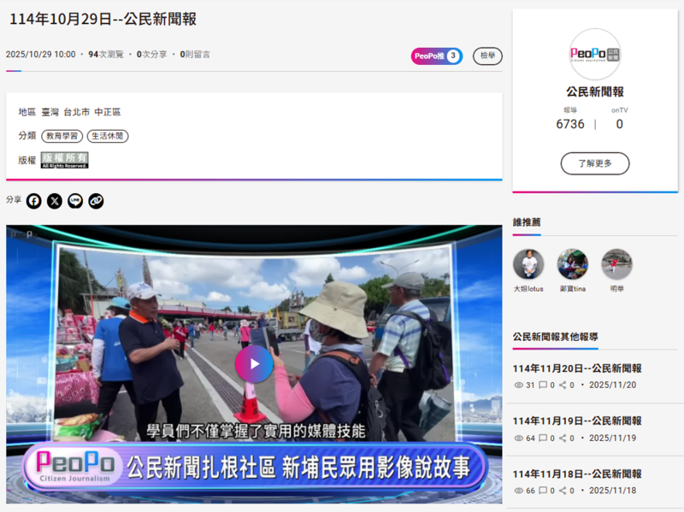Play the news video
Viewport: 684px width, 512px height.
(254, 364)
